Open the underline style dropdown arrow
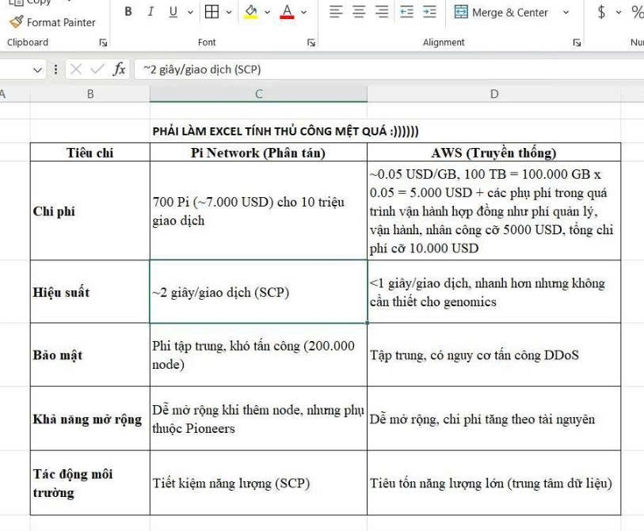The image size is (644, 531). [x=190, y=12]
